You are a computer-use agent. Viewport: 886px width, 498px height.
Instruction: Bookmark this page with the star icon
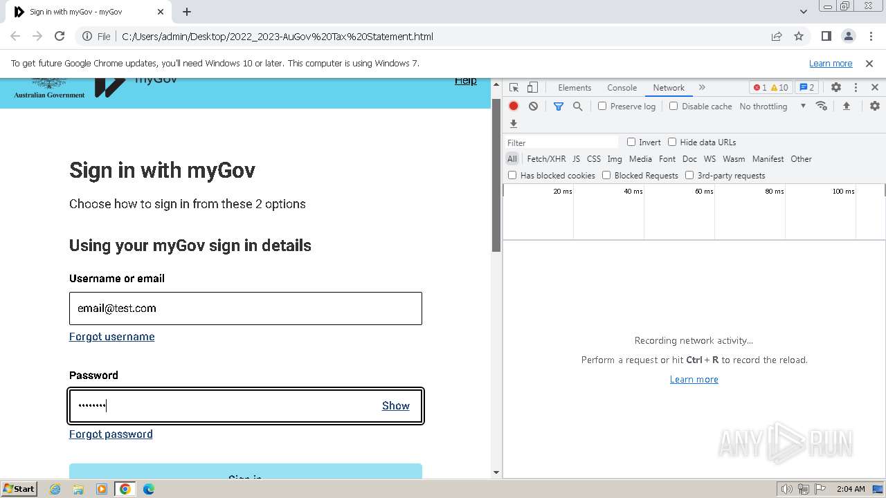[x=799, y=36]
